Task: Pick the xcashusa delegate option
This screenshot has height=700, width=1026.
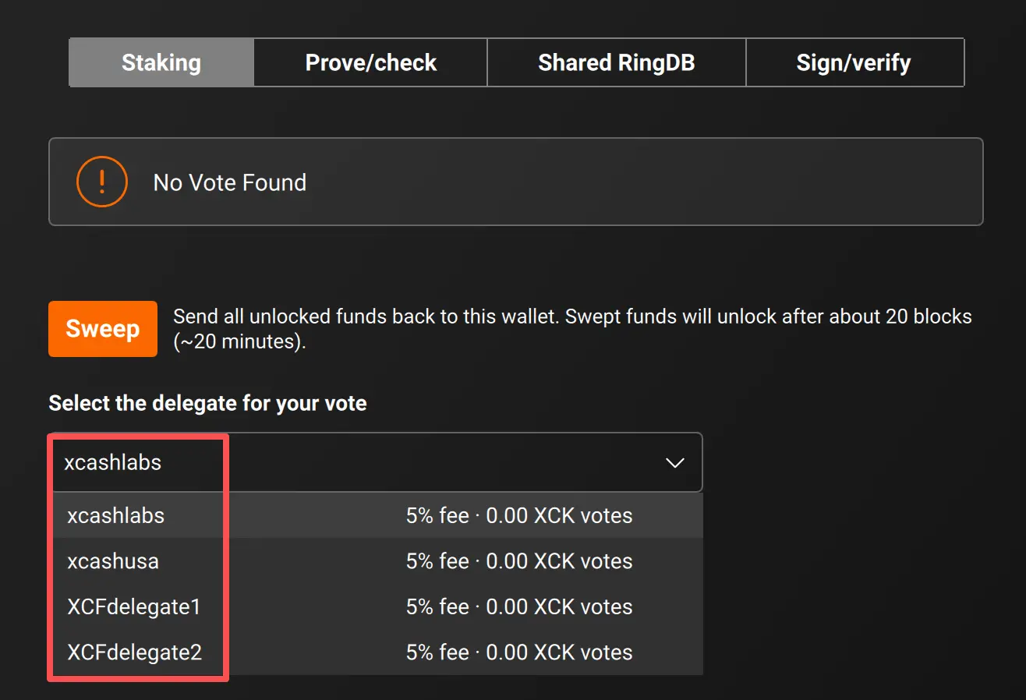Action: 113,561
